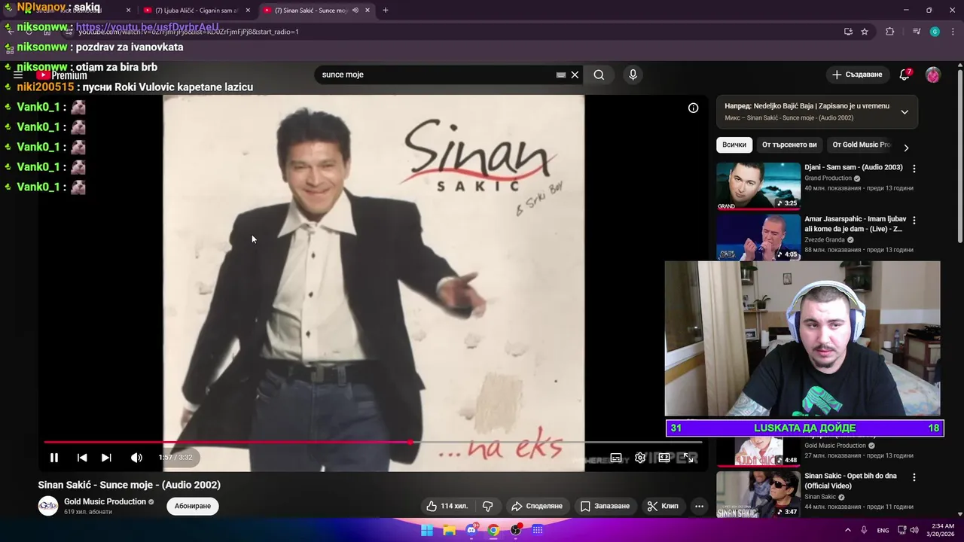This screenshot has width=964, height=542.
Task: Start voice search with microphone
Action: [633, 75]
